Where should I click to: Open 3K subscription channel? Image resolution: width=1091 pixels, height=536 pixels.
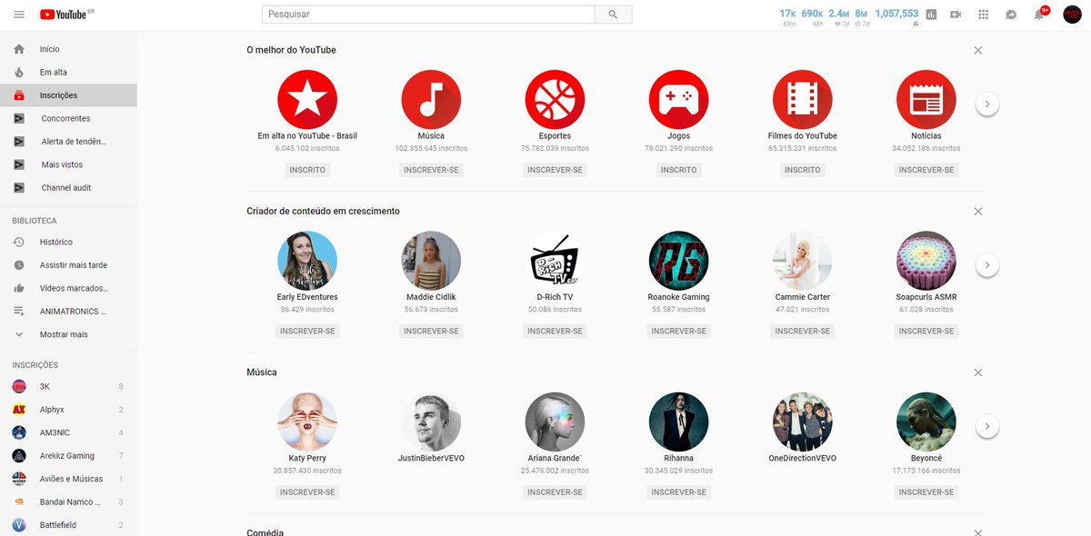(68, 387)
